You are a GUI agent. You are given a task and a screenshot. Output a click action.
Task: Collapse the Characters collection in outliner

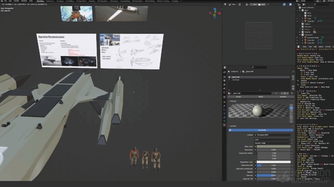[x=300, y=35]
